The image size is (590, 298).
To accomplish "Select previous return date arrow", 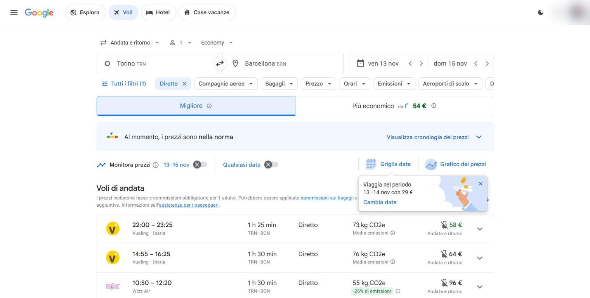I will [475, 63].
